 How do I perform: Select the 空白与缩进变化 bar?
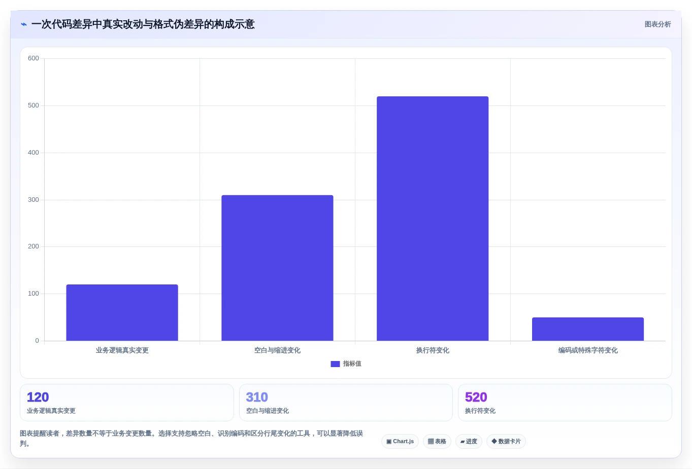pos(277,268)
